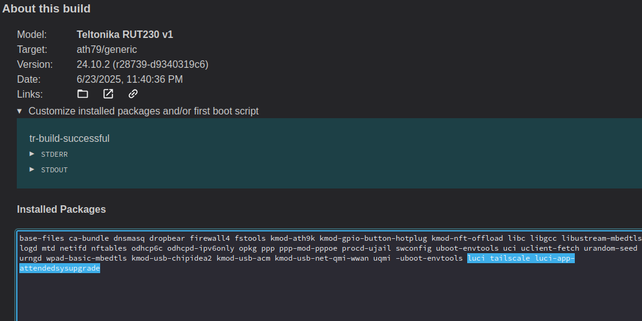Click the About this build heading

[47, 9]
